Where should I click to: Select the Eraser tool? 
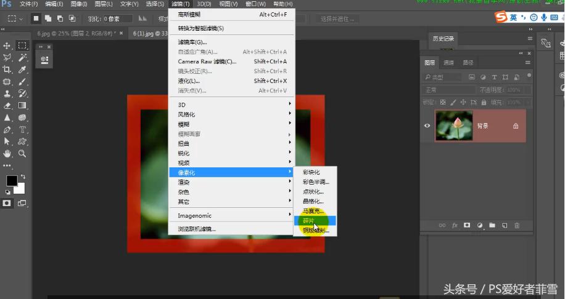pos(7,106)
